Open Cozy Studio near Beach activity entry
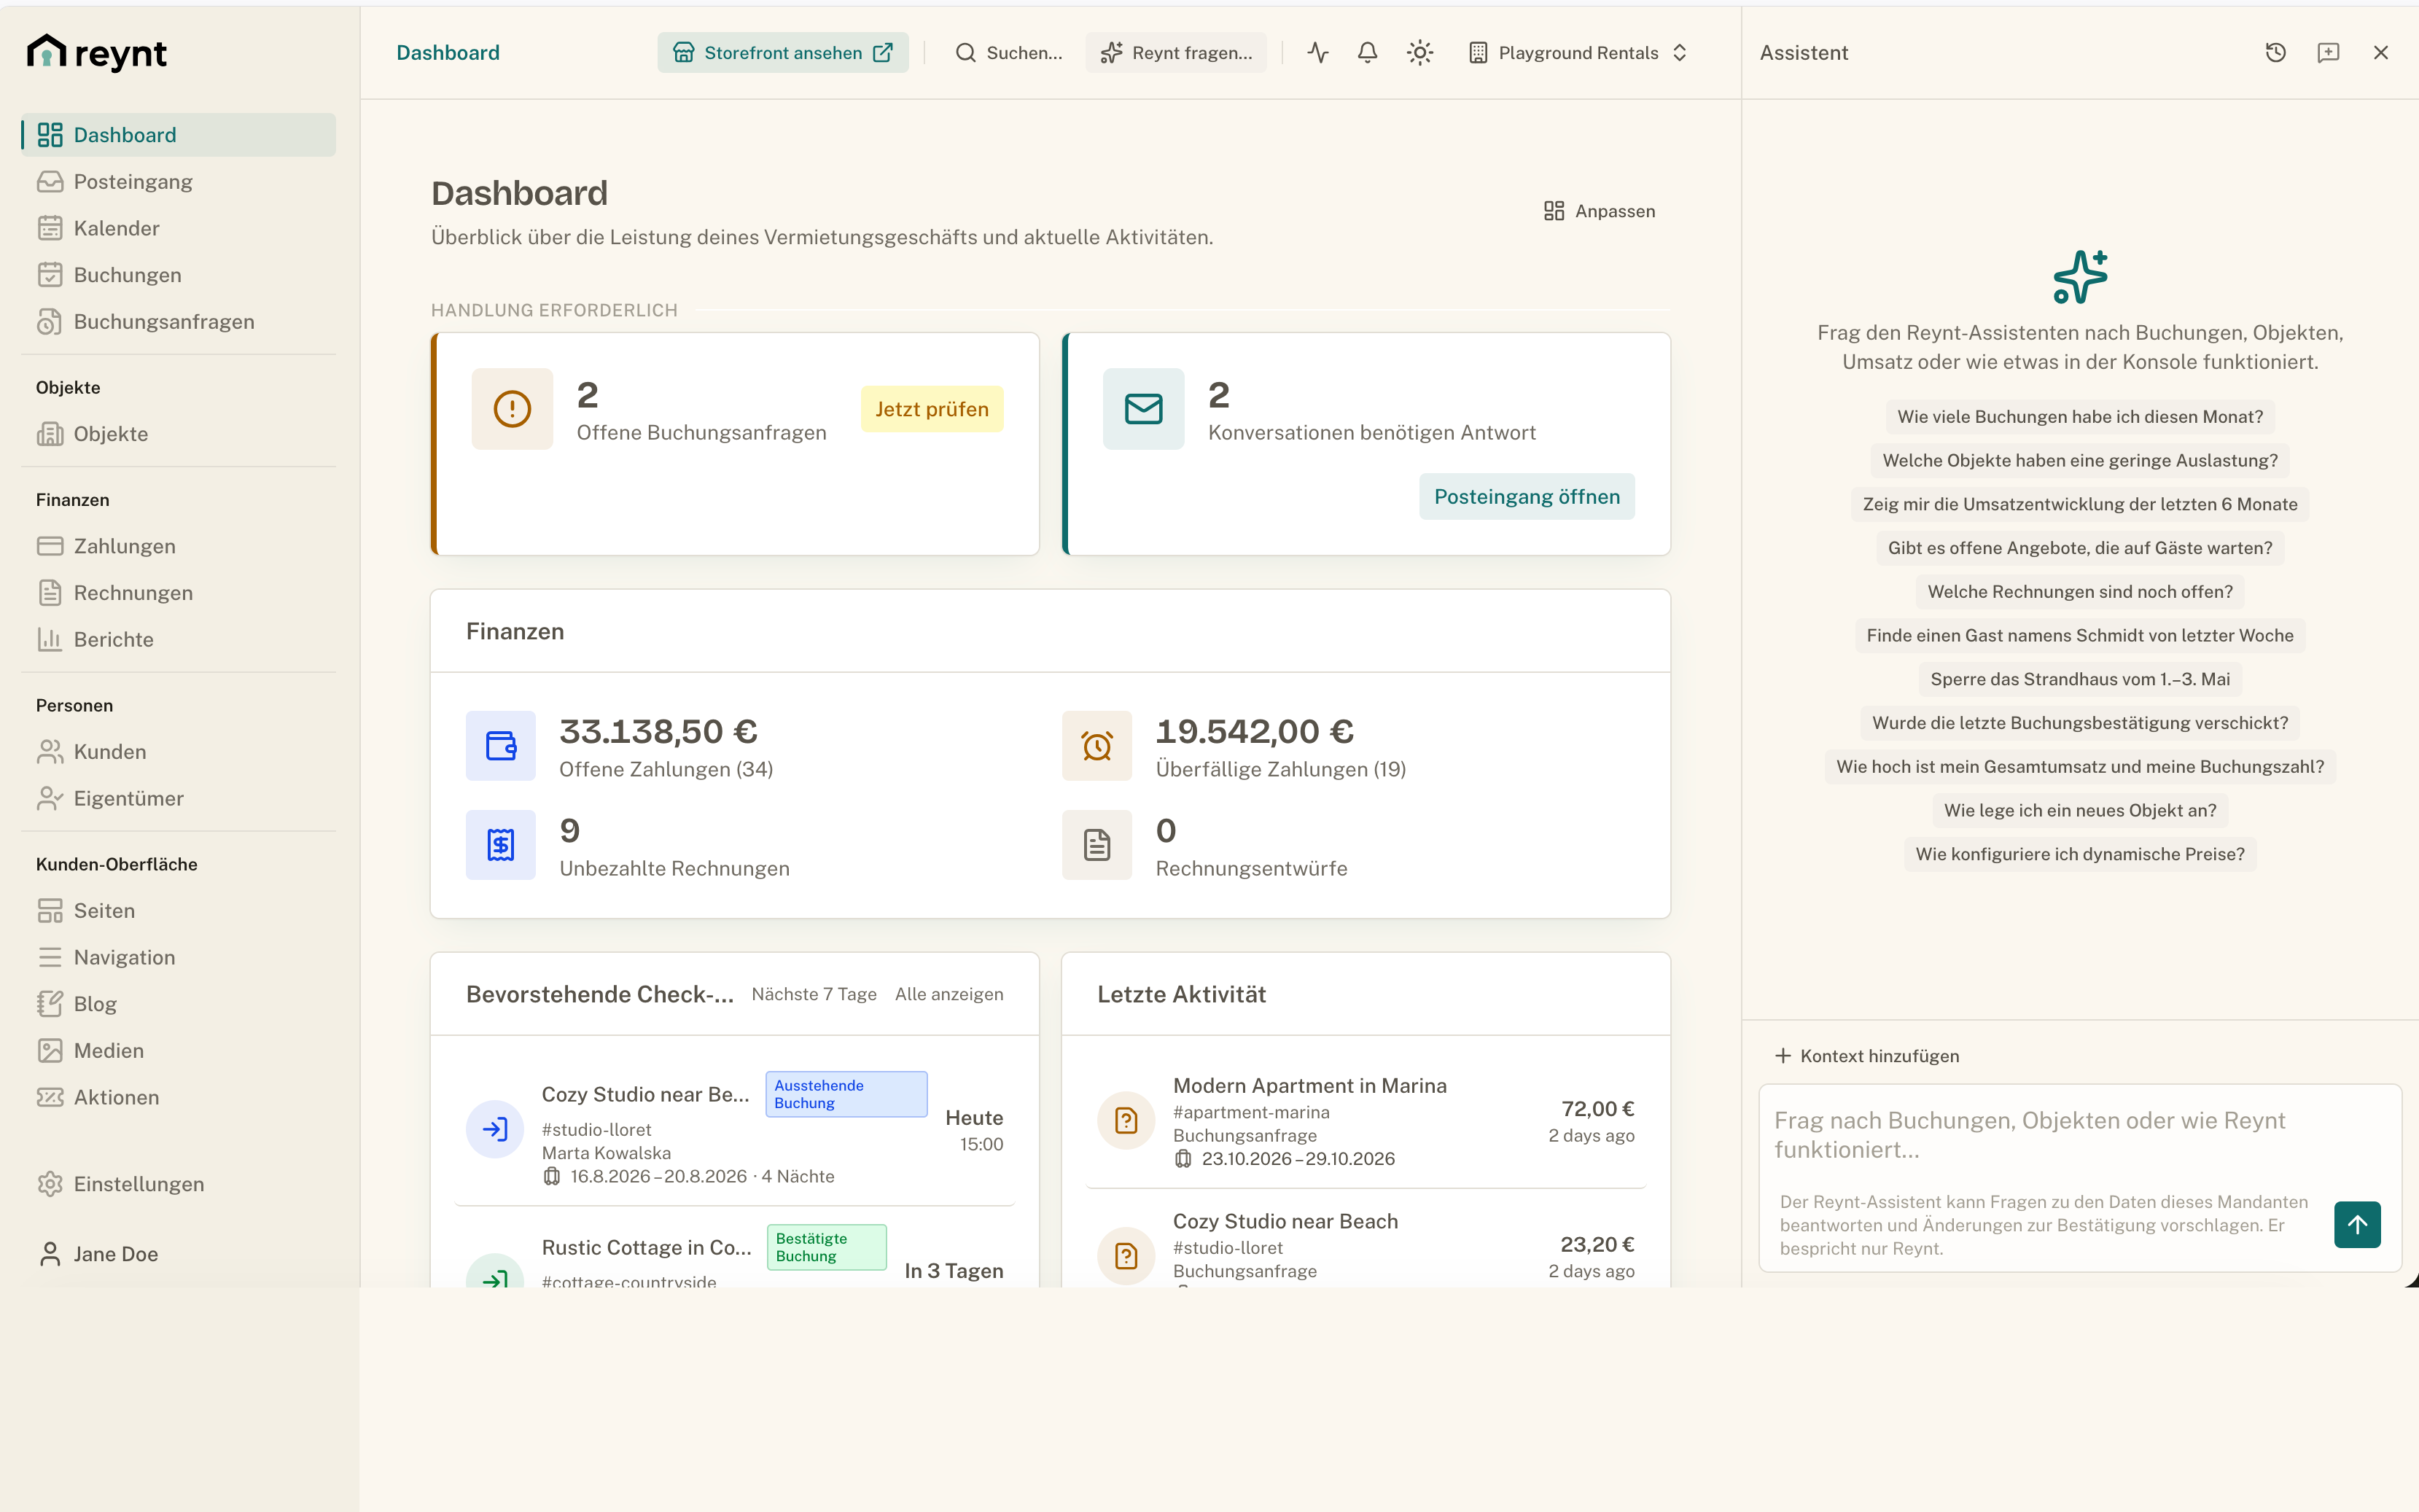The height and width of the screenshot is (1512, 2419). pos(1365,1245)
